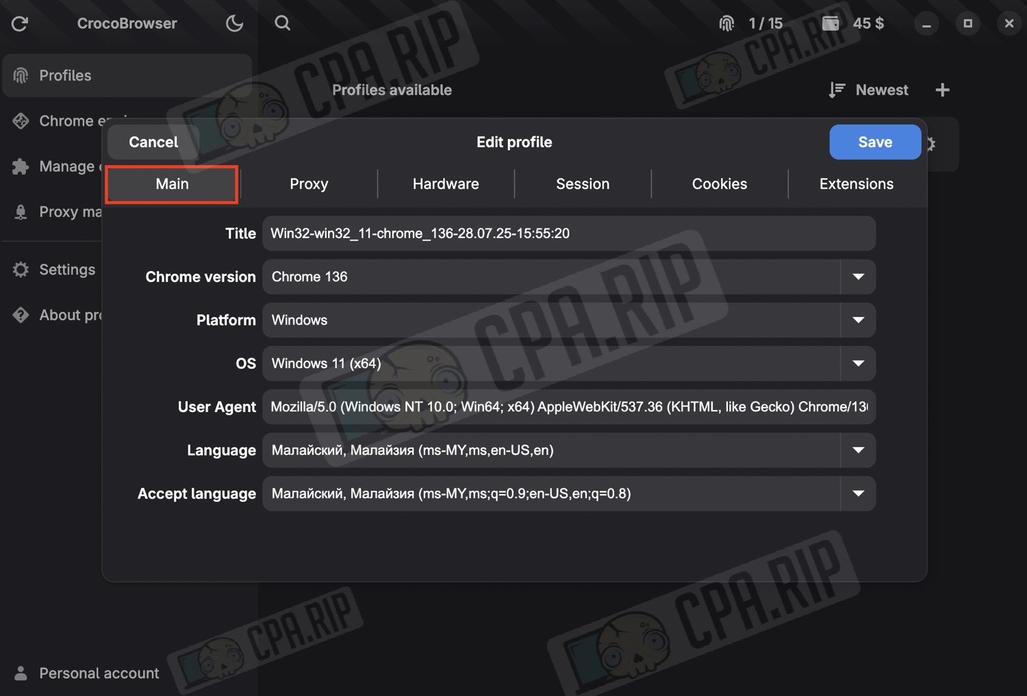1027x696 pixels.
Task: Open the Newest sorting selector
Action: (869, 90)
